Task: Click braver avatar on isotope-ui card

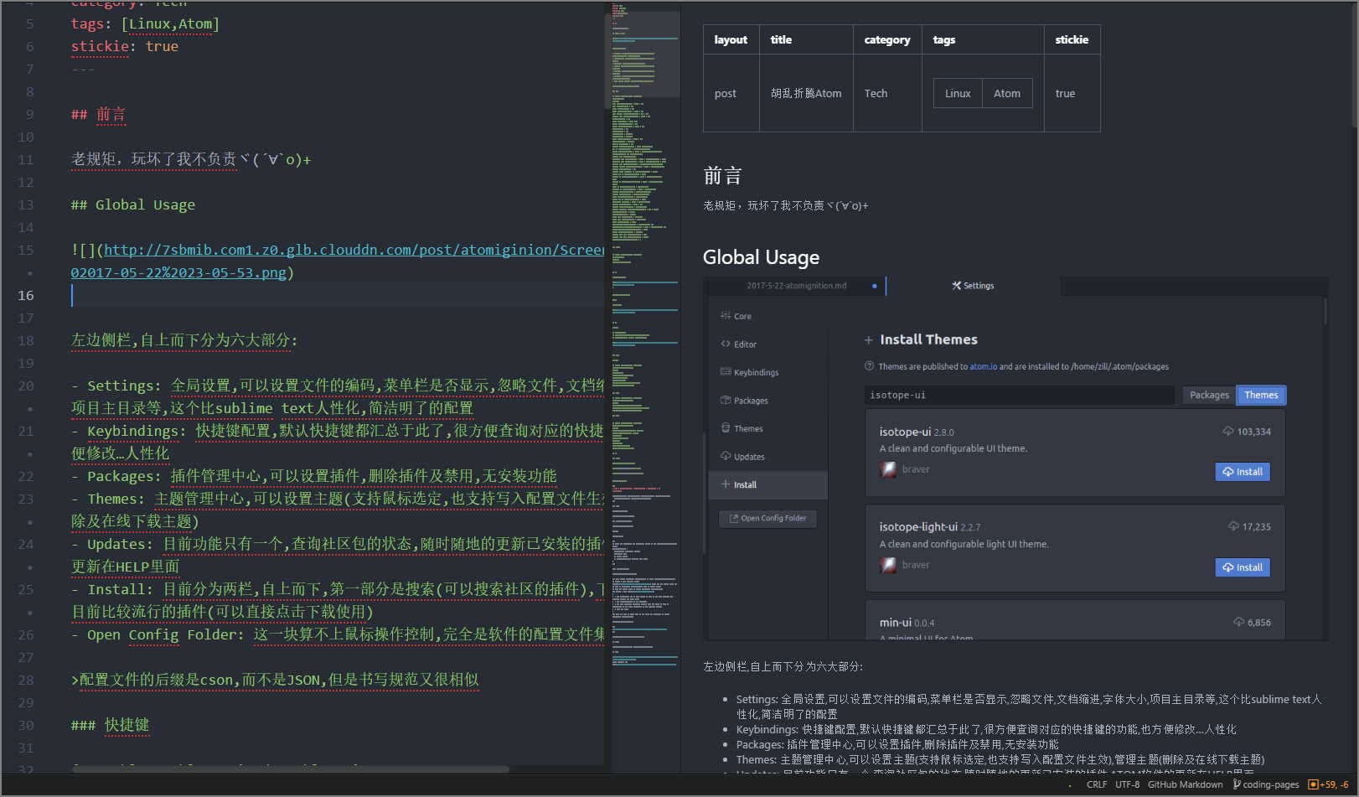Action: click(888, 469)
